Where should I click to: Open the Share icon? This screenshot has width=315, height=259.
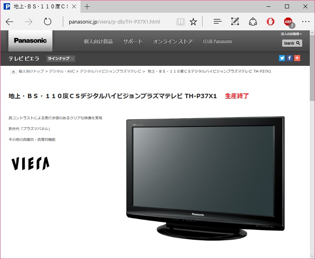pyautogui.click(x=253, y=22)
